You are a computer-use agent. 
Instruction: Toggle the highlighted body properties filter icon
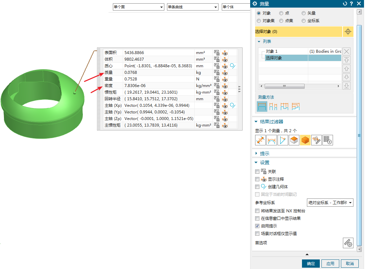coord(305,140)
